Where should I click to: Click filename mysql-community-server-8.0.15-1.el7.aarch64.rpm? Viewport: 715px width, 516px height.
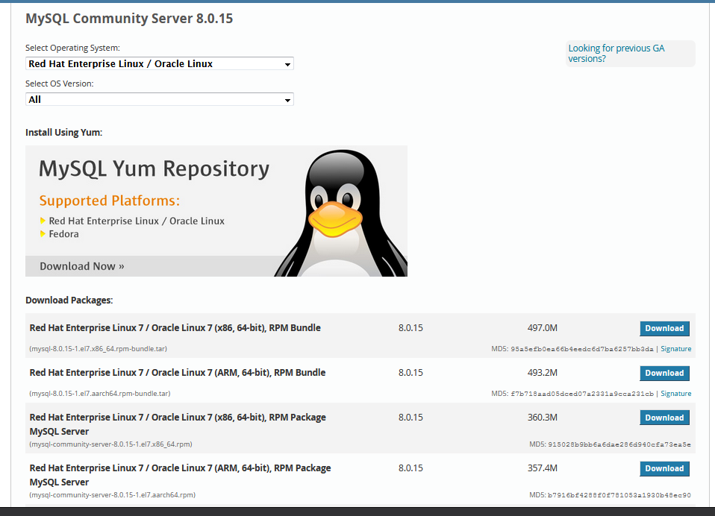coord(110,494)
